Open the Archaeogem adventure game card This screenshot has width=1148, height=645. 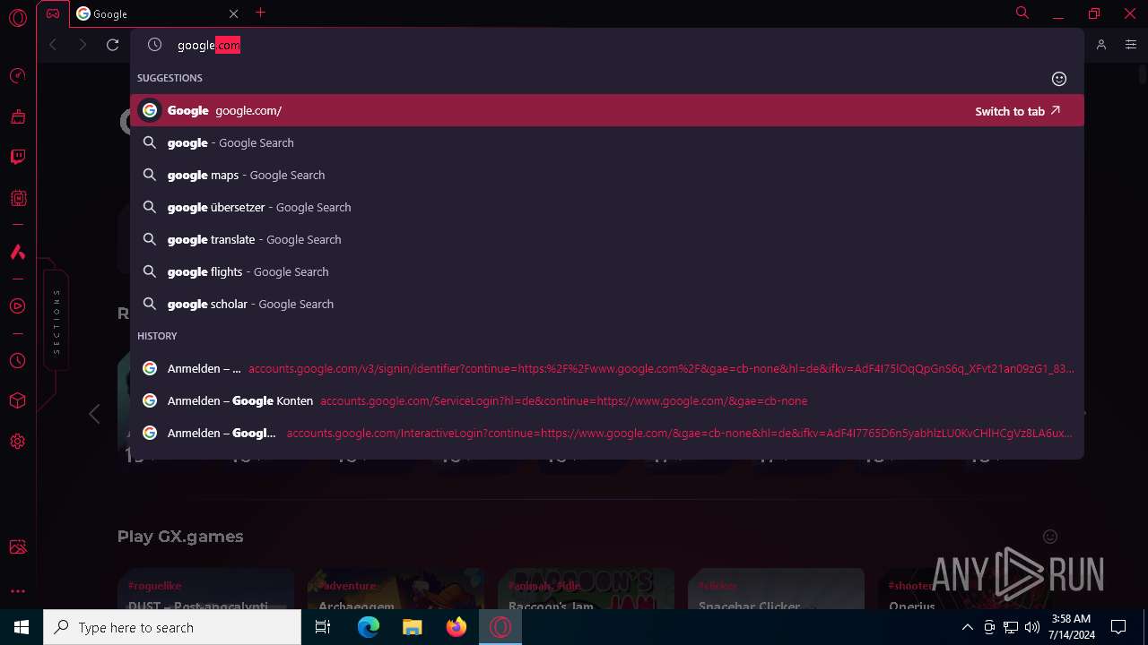[x=396, y=589]
